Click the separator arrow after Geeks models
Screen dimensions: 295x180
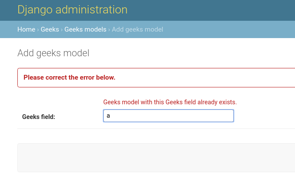point(109,29)
